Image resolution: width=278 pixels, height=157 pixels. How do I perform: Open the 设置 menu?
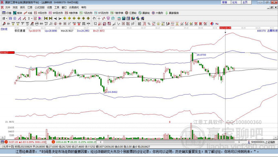pyautogui.click(x=49, y=7)
